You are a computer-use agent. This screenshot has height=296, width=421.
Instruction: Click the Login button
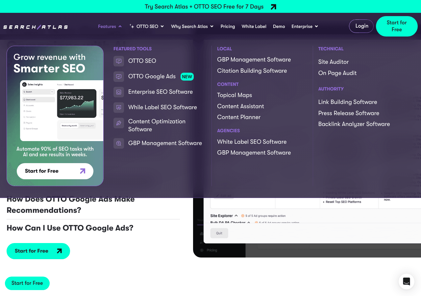(x=361, y=26)
